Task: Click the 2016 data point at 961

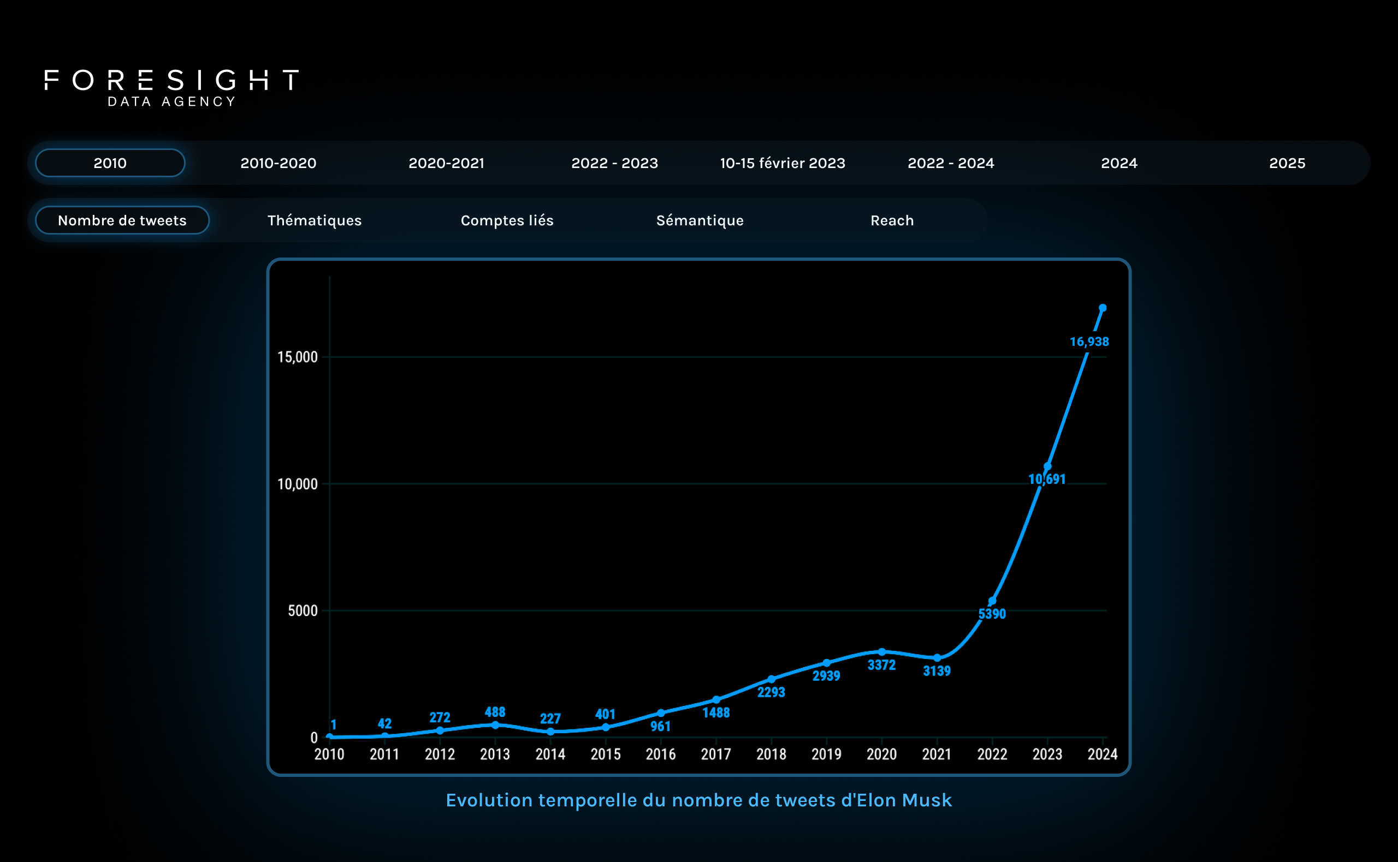Action: click(x=661, y=713)
